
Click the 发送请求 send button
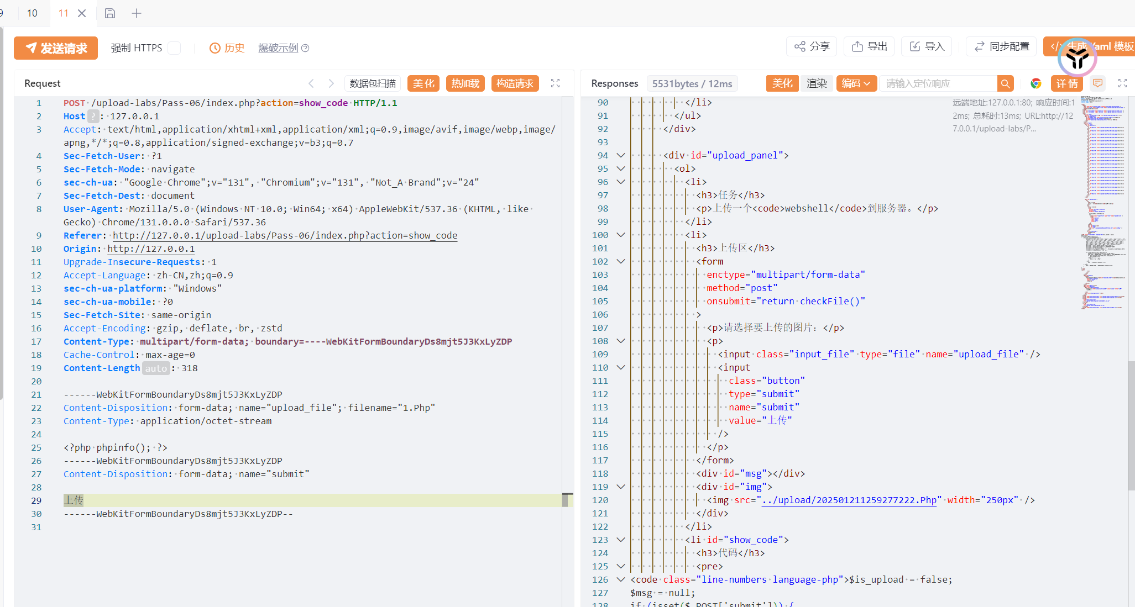(x=56, y=48)
